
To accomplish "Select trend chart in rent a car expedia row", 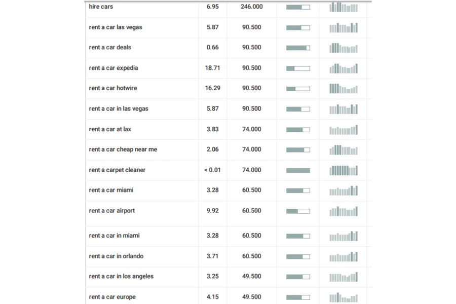I will pos(344,68).
